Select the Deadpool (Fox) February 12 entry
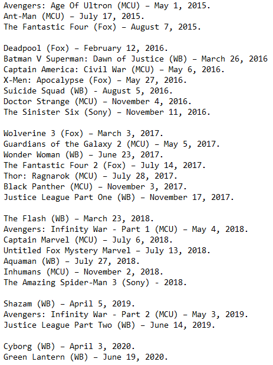 click(85, 49)
